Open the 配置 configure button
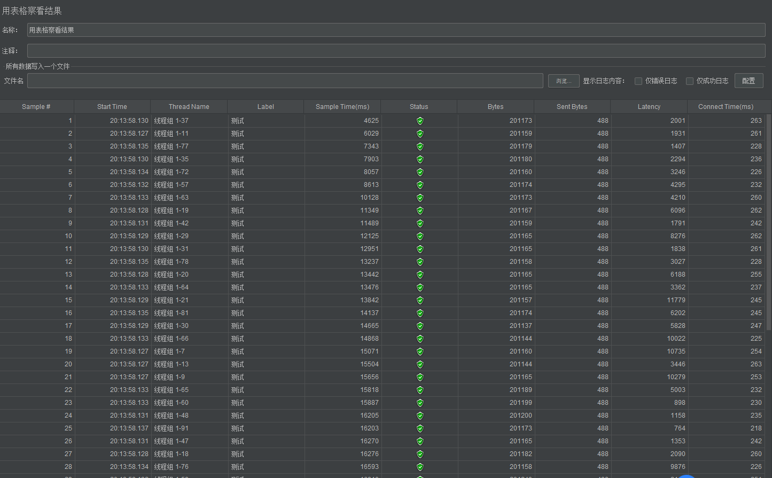Screen dimensions: 772x478 point(749,81)
